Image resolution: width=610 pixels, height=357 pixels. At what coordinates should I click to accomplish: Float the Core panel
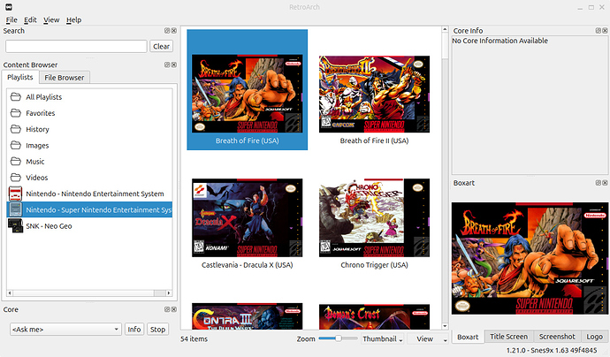click(167, 309)
